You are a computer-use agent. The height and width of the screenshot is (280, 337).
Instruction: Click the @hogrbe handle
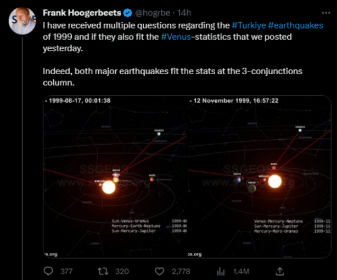[x=153, y=13]
